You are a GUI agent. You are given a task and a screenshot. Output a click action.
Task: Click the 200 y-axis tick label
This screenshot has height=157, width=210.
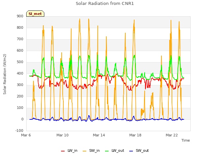click(20, 96)
